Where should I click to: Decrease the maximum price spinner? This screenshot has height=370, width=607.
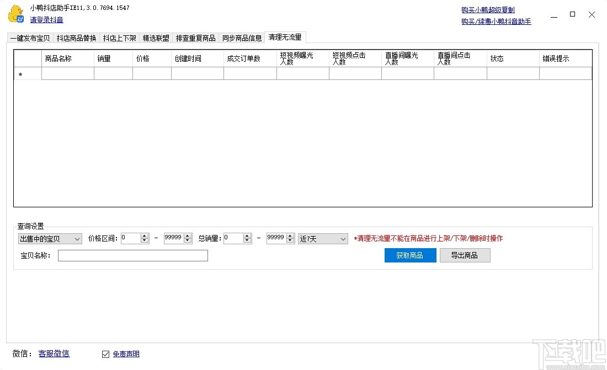tap(188, 241)
